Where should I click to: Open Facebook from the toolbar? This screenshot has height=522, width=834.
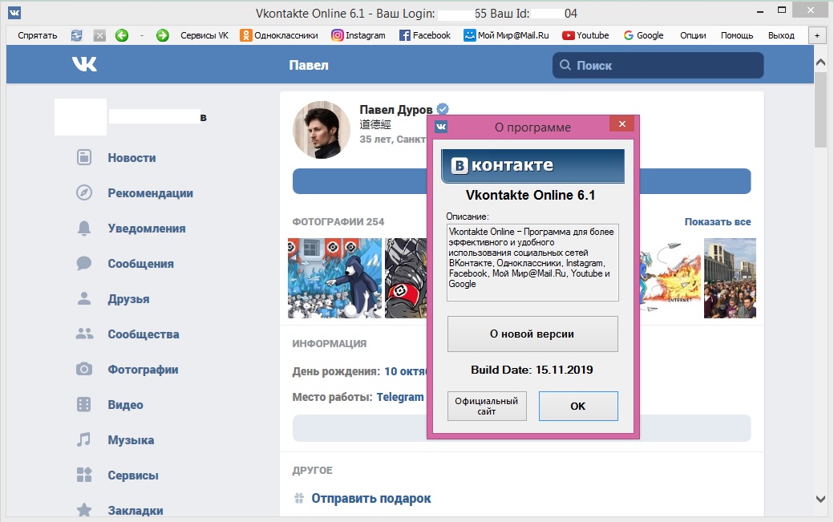pyautogui.click(x=425, y=35)
